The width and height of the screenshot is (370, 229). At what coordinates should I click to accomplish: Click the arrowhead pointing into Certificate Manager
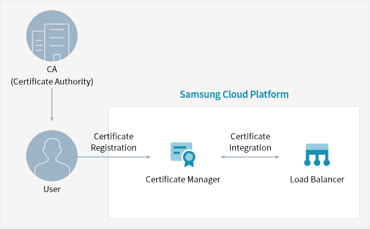(x=149, y=157)
